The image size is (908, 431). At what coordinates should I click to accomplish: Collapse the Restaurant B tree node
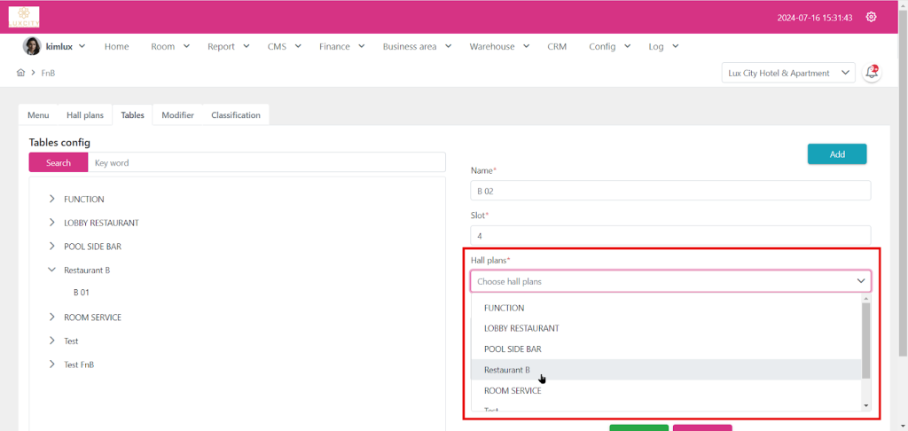(x=51, y=270)
